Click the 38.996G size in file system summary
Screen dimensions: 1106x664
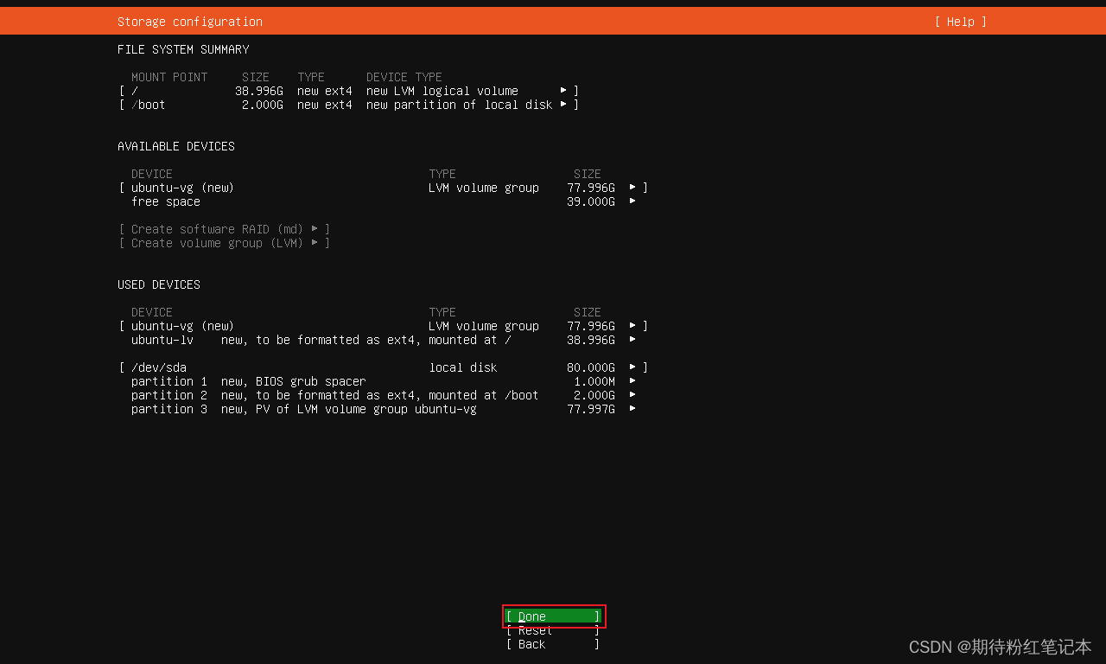[x=259, y=91]
